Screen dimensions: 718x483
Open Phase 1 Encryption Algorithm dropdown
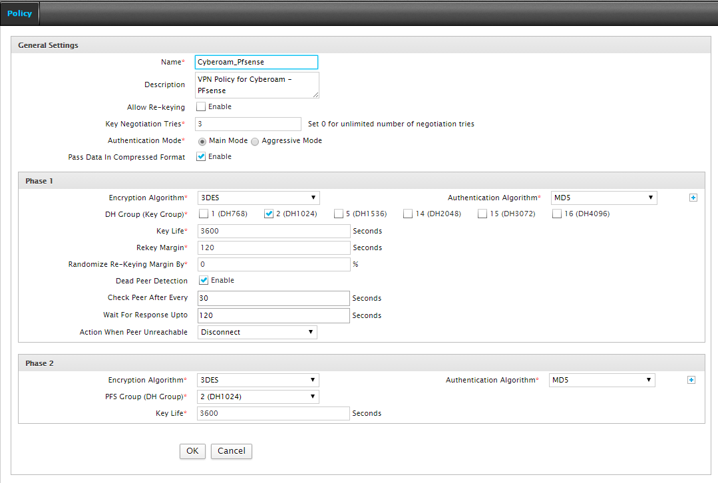point(259,198)
